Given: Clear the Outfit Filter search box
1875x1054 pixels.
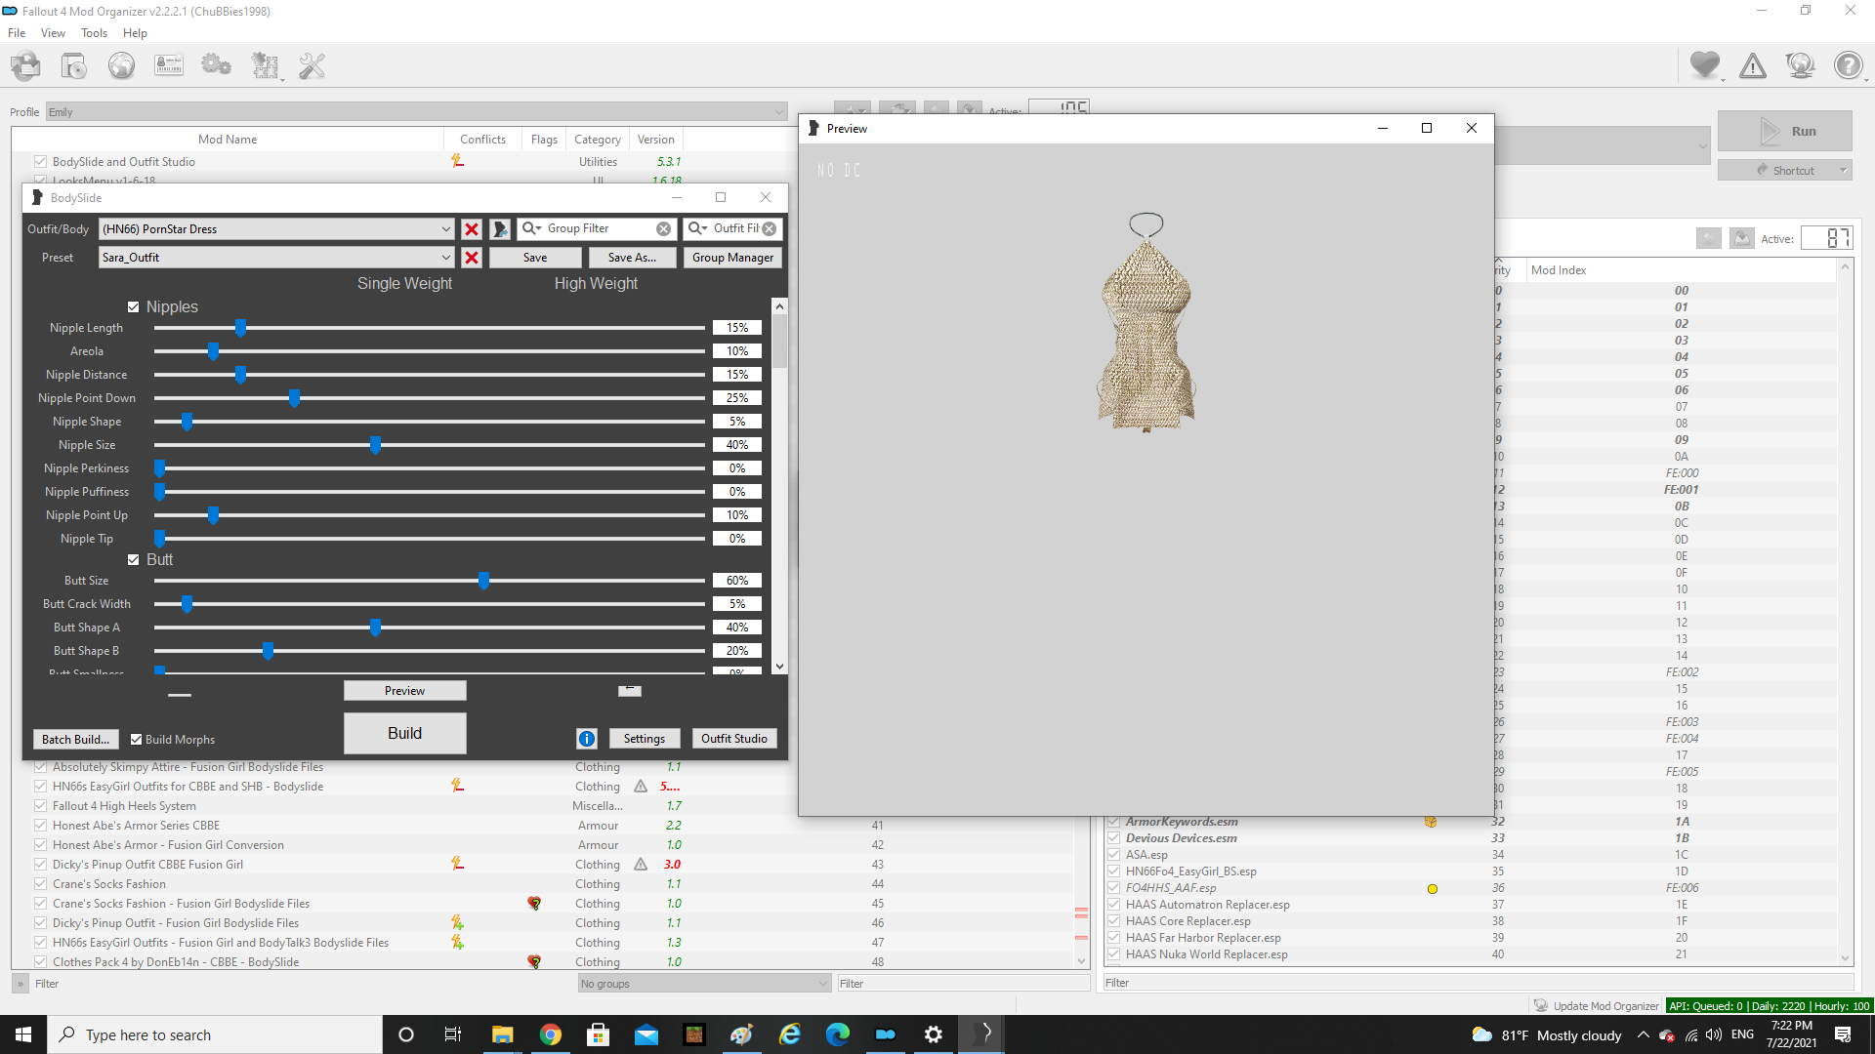Looking at the screenshot, I should pos(770,229).
